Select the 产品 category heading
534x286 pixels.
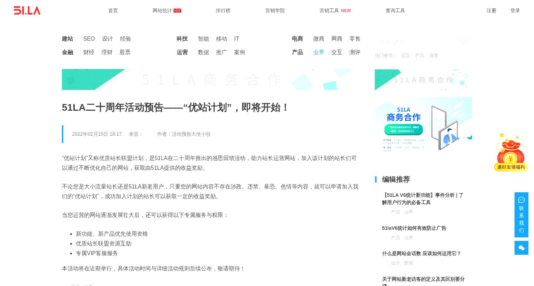click(297, 52)
